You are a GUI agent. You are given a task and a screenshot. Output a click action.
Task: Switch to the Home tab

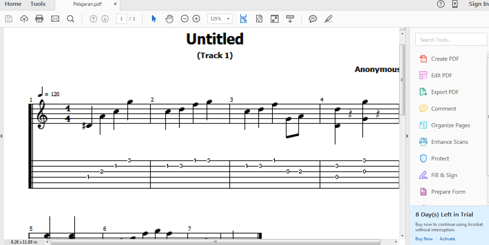point(13,4)
